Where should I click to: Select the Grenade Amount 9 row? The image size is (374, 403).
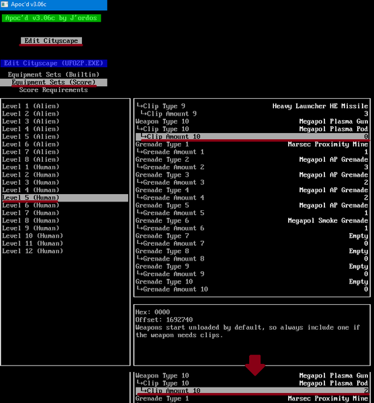coord(252,274)
